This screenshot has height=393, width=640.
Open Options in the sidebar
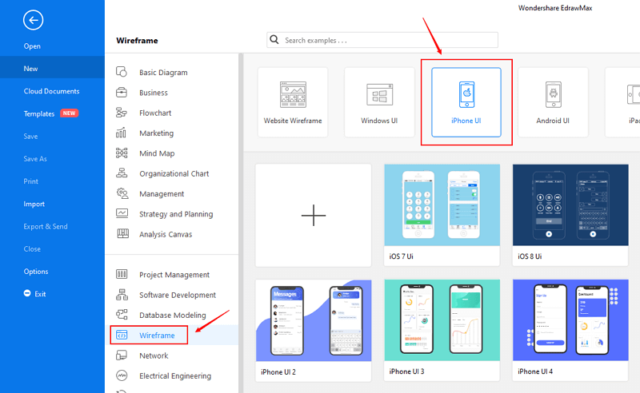tap(35, 272)
